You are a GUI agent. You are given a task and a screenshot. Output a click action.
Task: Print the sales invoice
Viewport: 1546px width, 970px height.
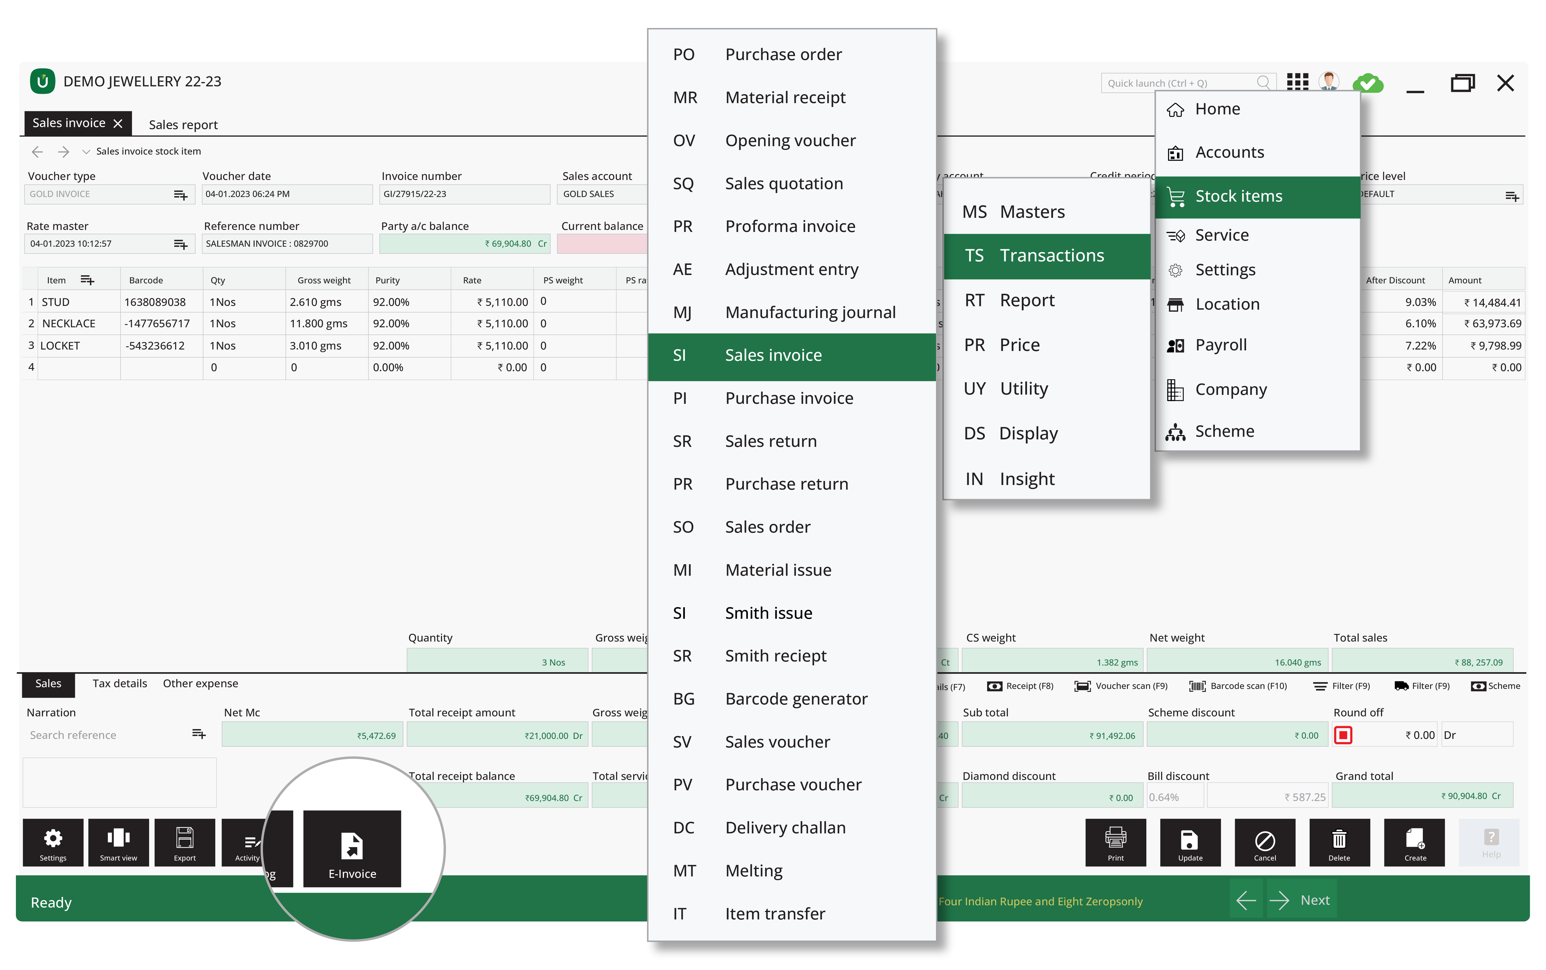coord(1115,842)
